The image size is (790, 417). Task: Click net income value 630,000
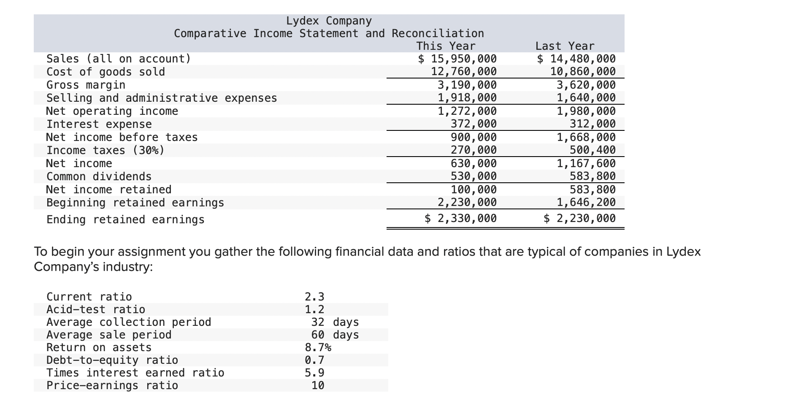(x=474, y=163)
